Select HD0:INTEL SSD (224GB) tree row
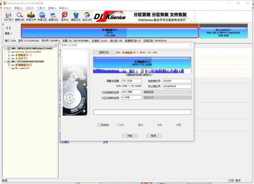The height and width of the screenshot is (184, 254). (32, 49)
